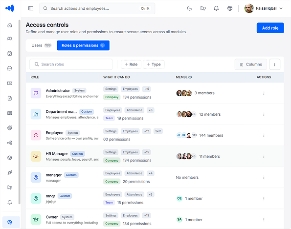
Task: Open training graduation cap icon in sidebar
Action: (10, 158)
